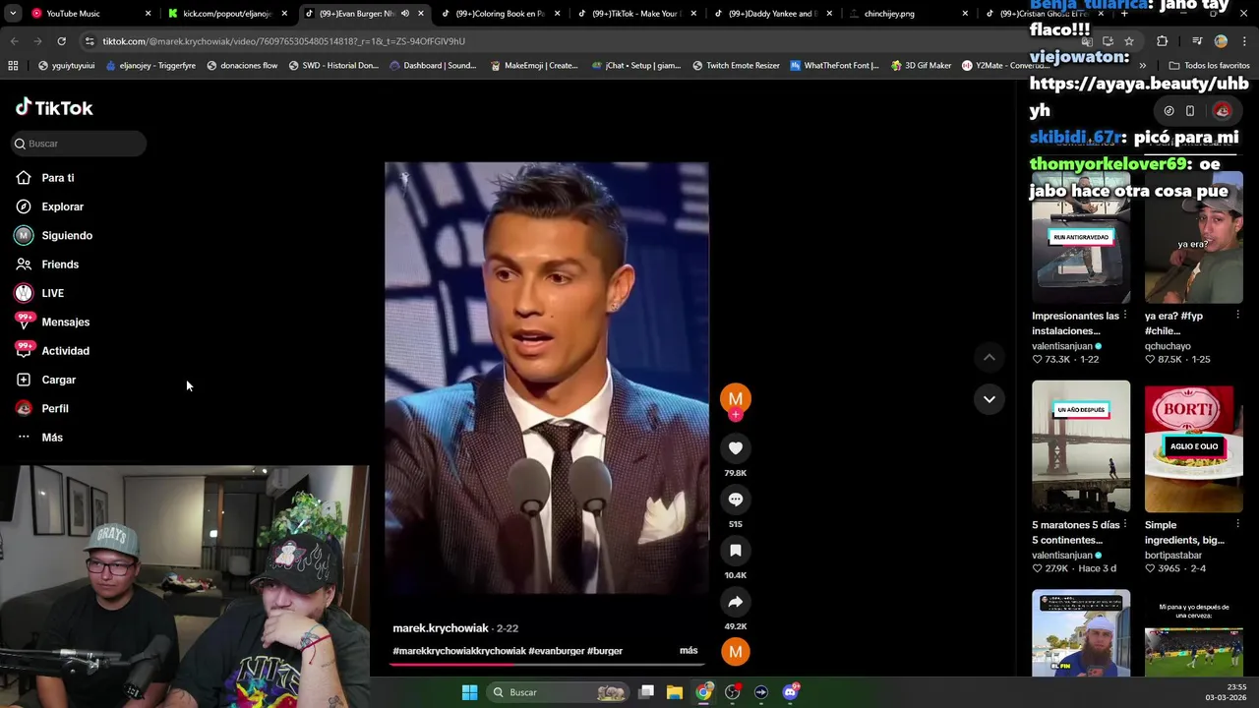Open comments on the video (515)
1259x708 pixels.
pyautogui.click(x=736, y=500)
